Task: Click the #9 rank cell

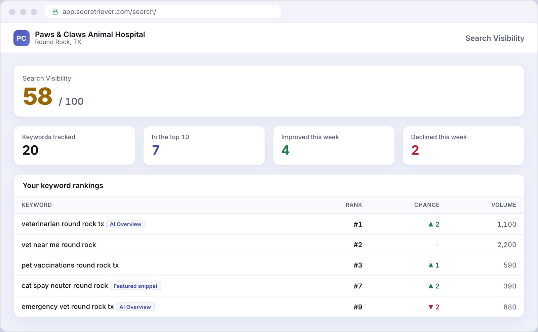Action: coord(358,307)
